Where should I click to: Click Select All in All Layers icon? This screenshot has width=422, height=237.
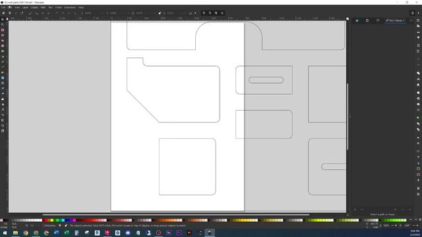pyautogui.click(x=10, y=13)
